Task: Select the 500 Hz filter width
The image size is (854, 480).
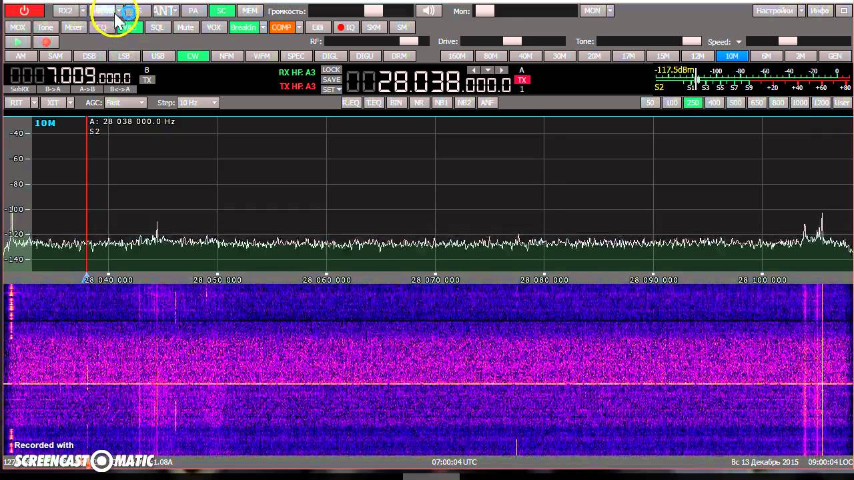Action: tap(735, 103)
